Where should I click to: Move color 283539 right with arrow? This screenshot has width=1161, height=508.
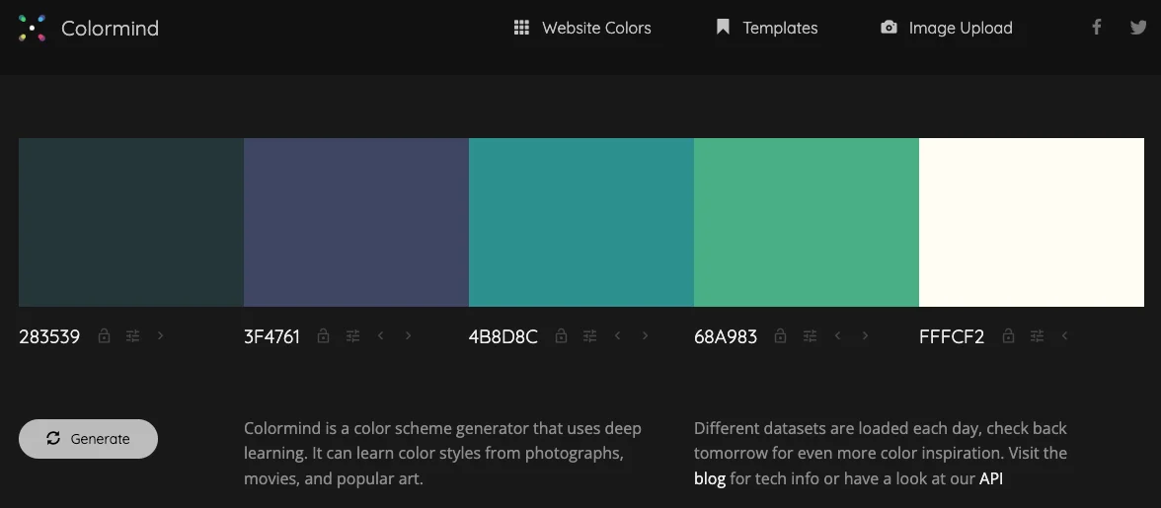click(161, 336)
